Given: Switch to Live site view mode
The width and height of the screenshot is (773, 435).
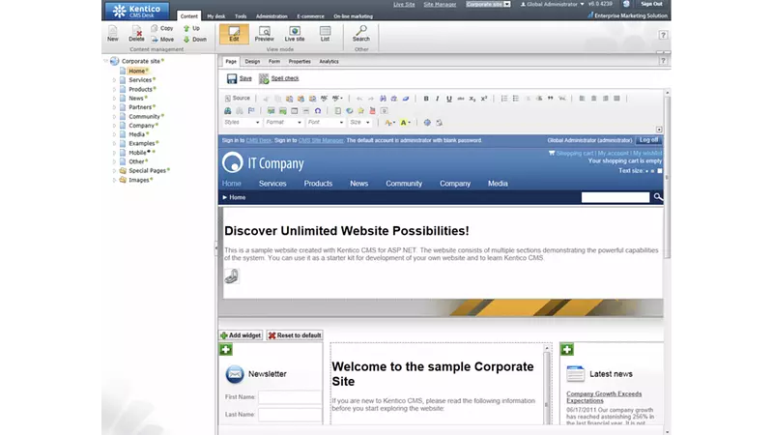Looking at the screenshot, I should click(x=295, y=34).
